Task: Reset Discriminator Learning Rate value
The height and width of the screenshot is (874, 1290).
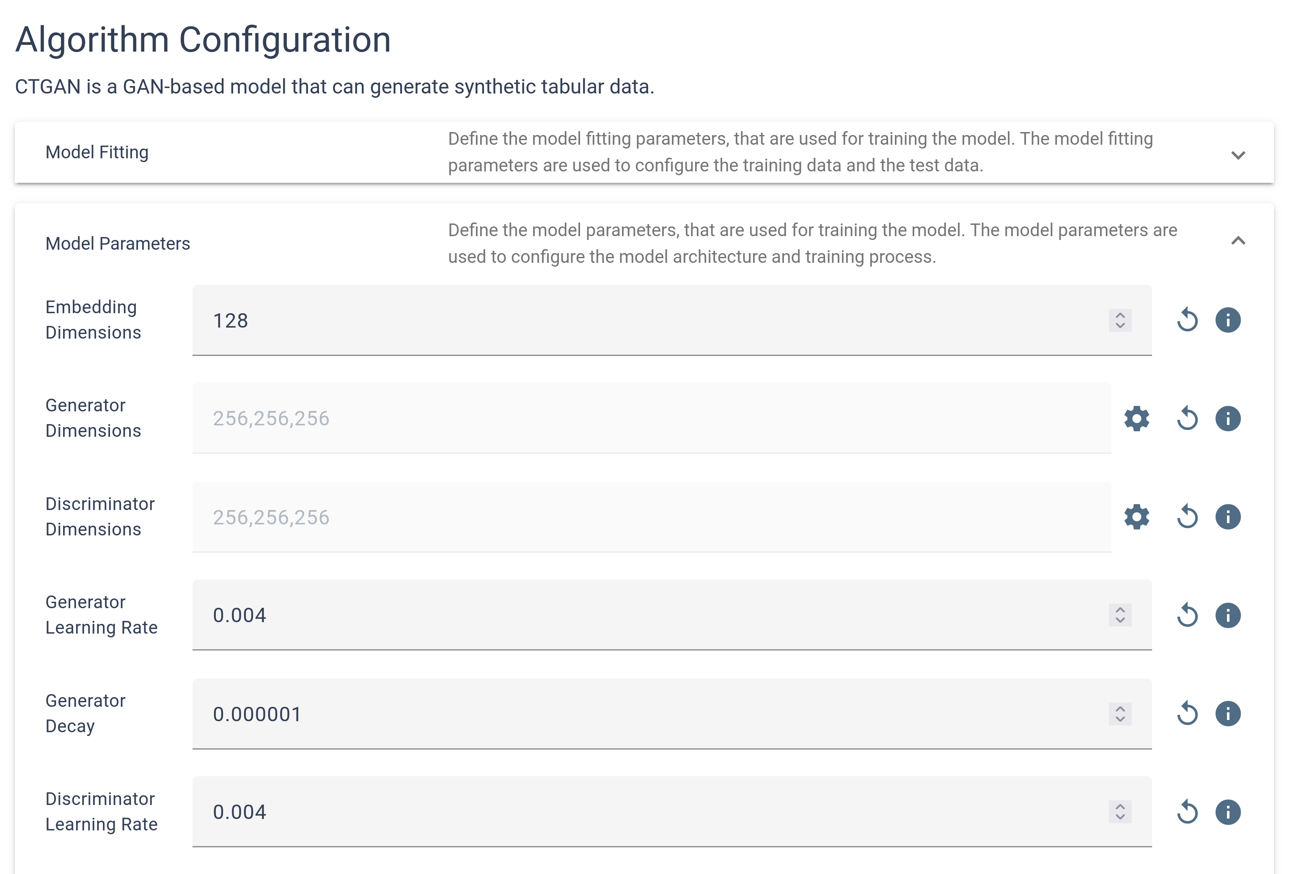Action: (1187, 812)
